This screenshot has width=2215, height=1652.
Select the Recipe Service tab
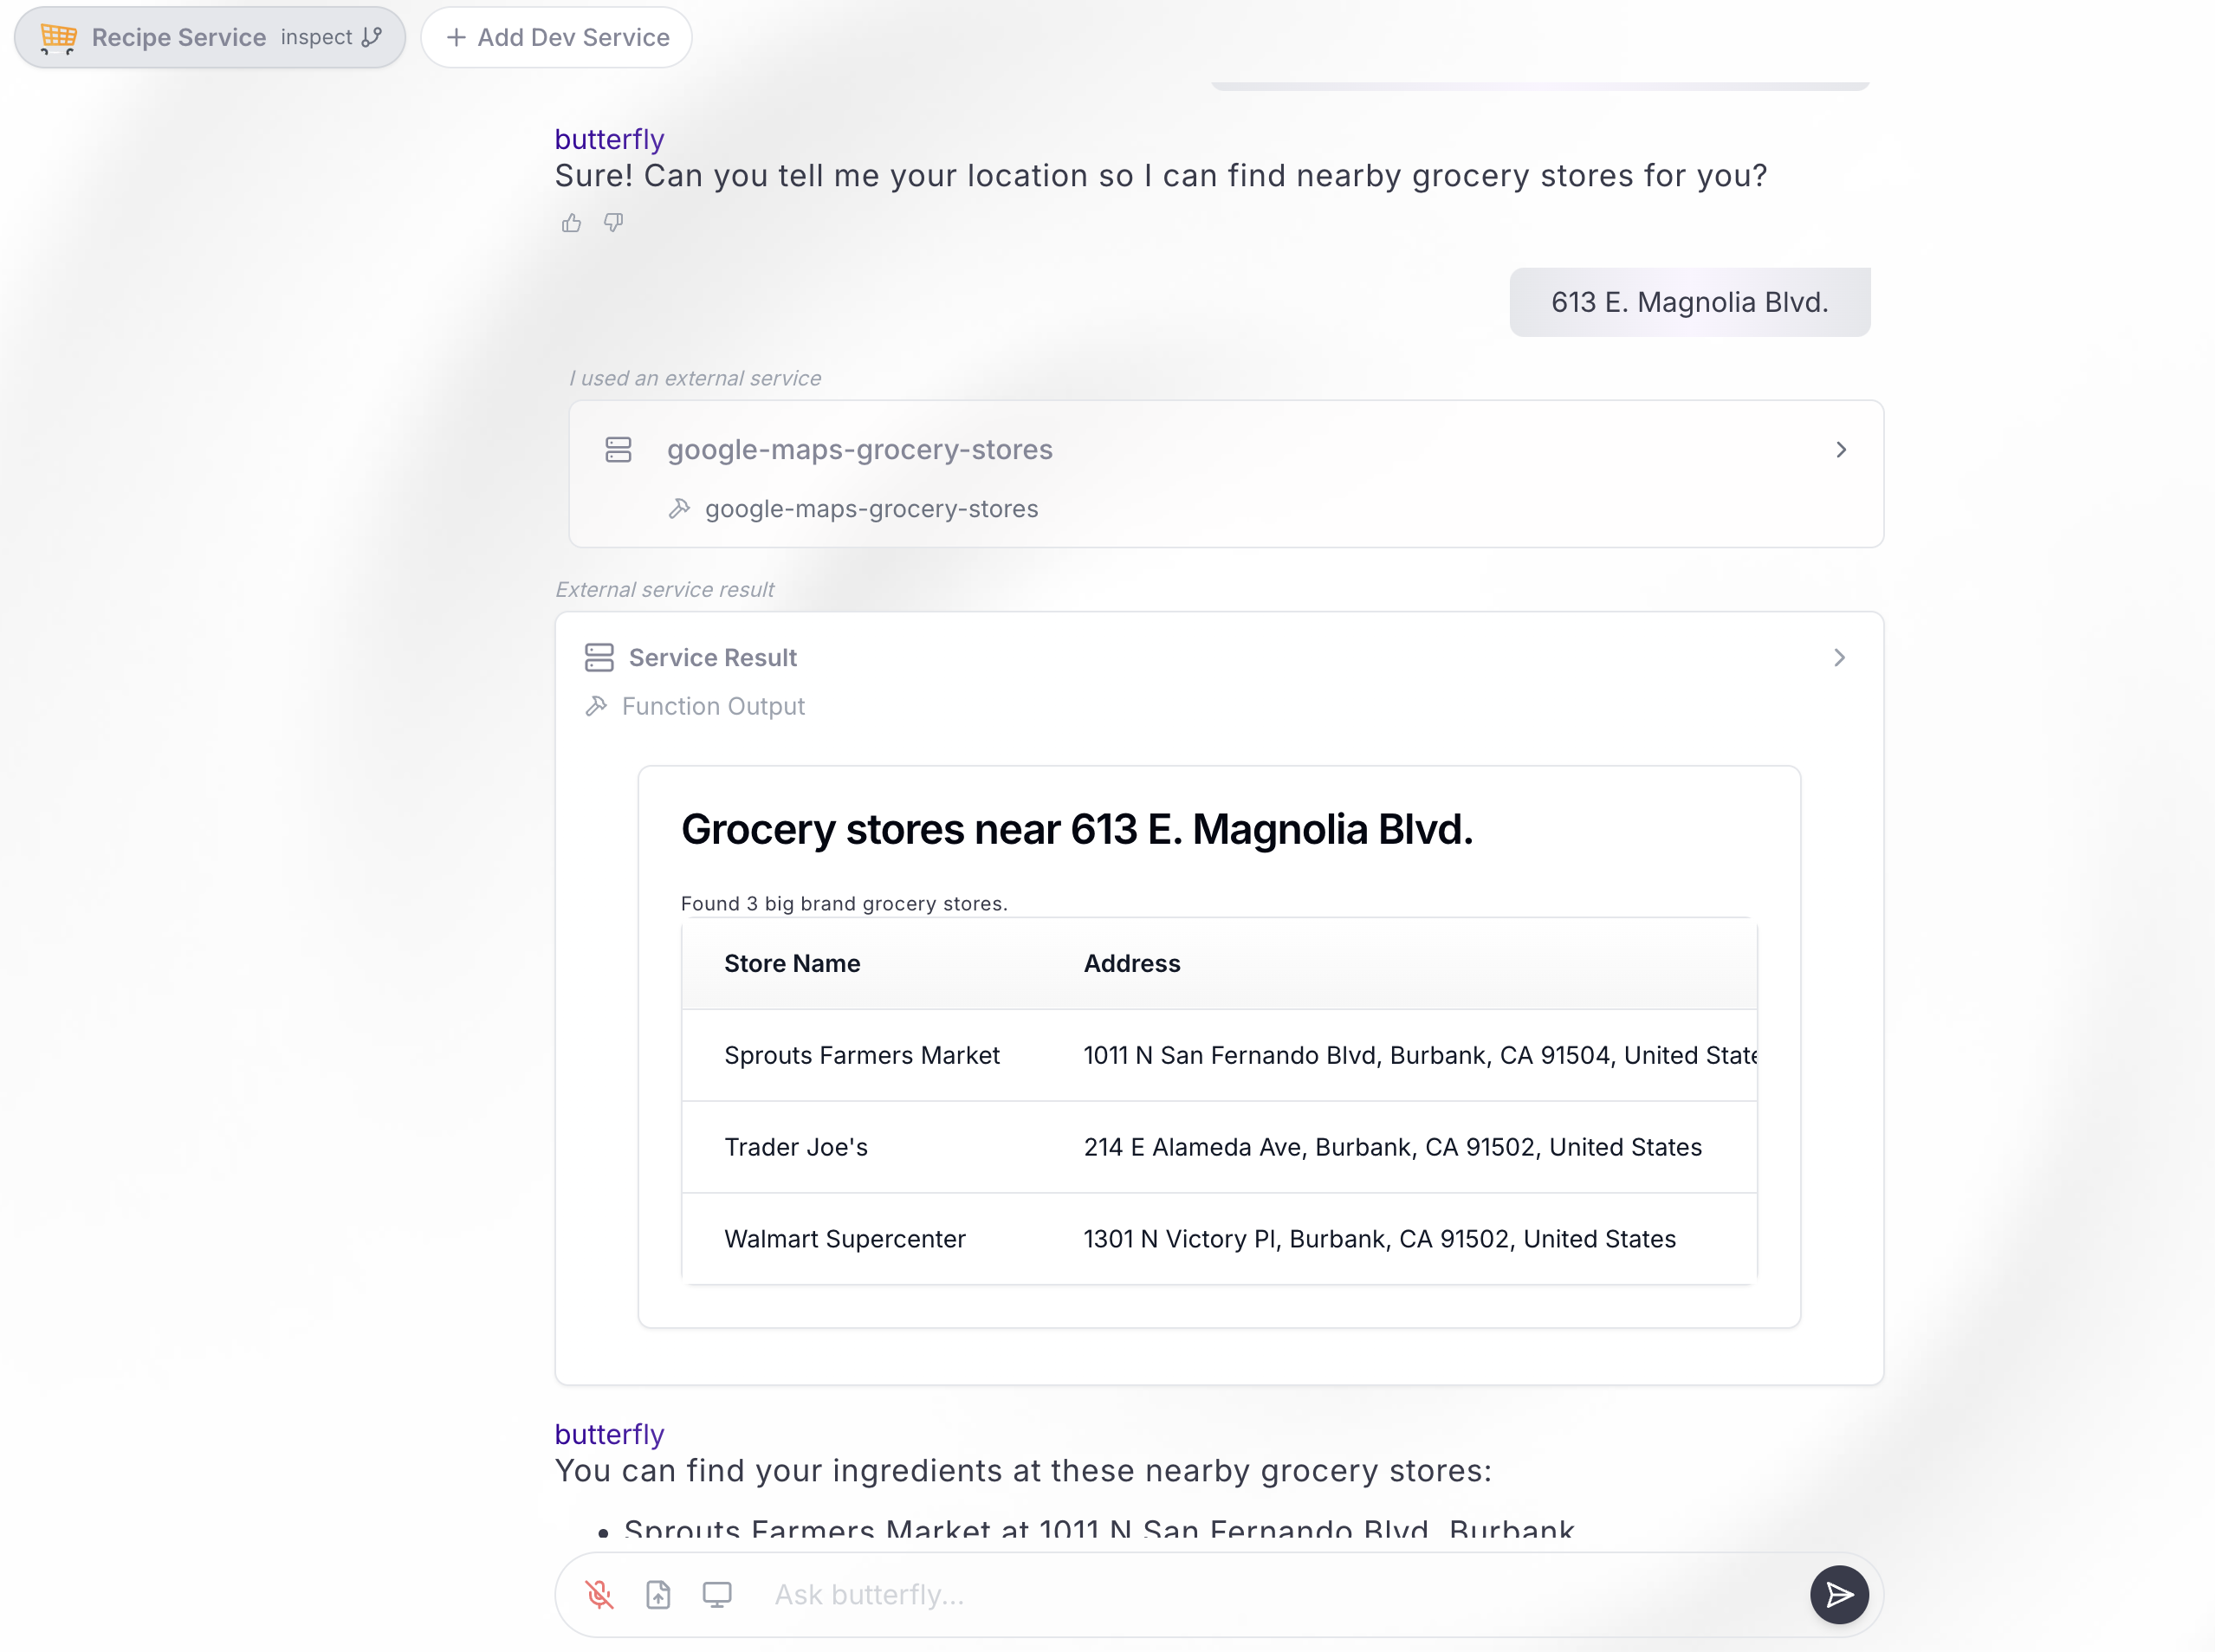178,38
